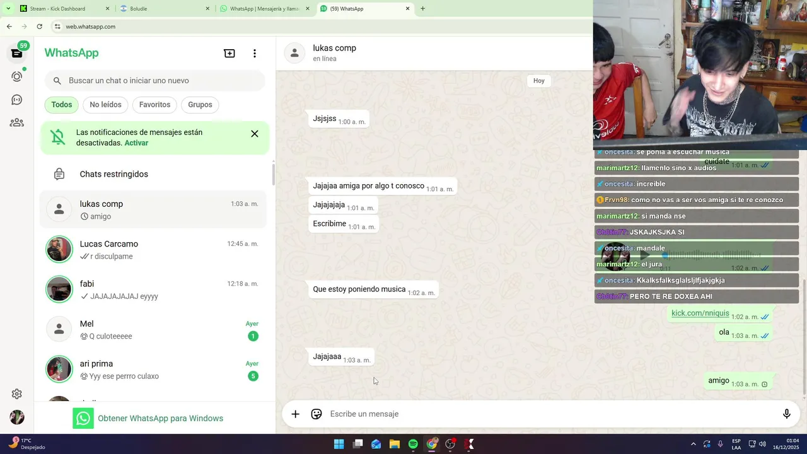This screenshot has width=807, height=454.
Task: Dismiss the notifications disabled banner
Action: tap(255, 134)
